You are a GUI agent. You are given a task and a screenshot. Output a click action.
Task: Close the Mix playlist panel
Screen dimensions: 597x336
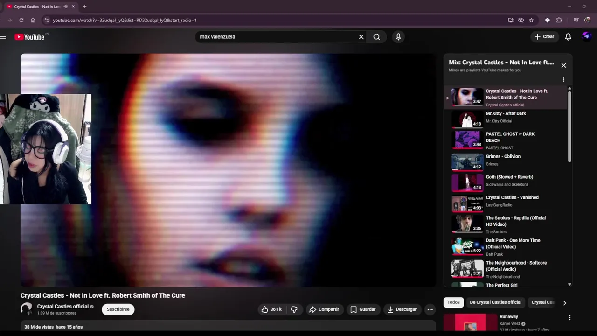click(563, 65)
